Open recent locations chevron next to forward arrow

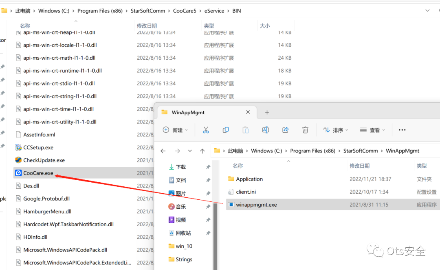190,151
